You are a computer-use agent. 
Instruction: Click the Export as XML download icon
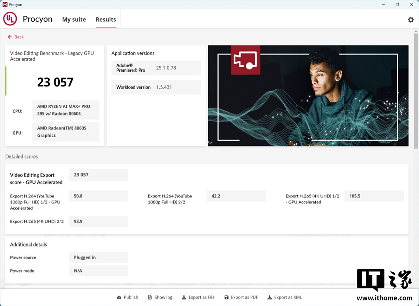click(270, 298)
